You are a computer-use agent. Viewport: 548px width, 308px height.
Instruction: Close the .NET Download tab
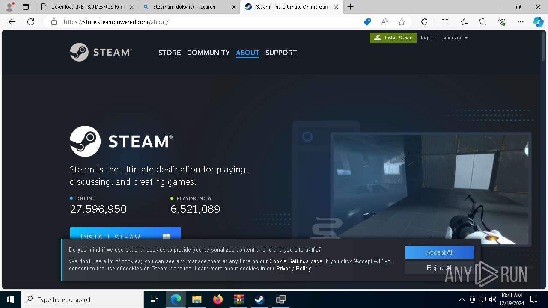[x=131, y=7]
